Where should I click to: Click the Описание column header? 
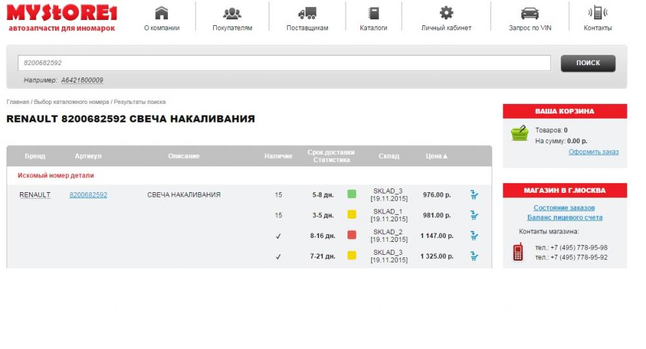(x=183, y=156)
